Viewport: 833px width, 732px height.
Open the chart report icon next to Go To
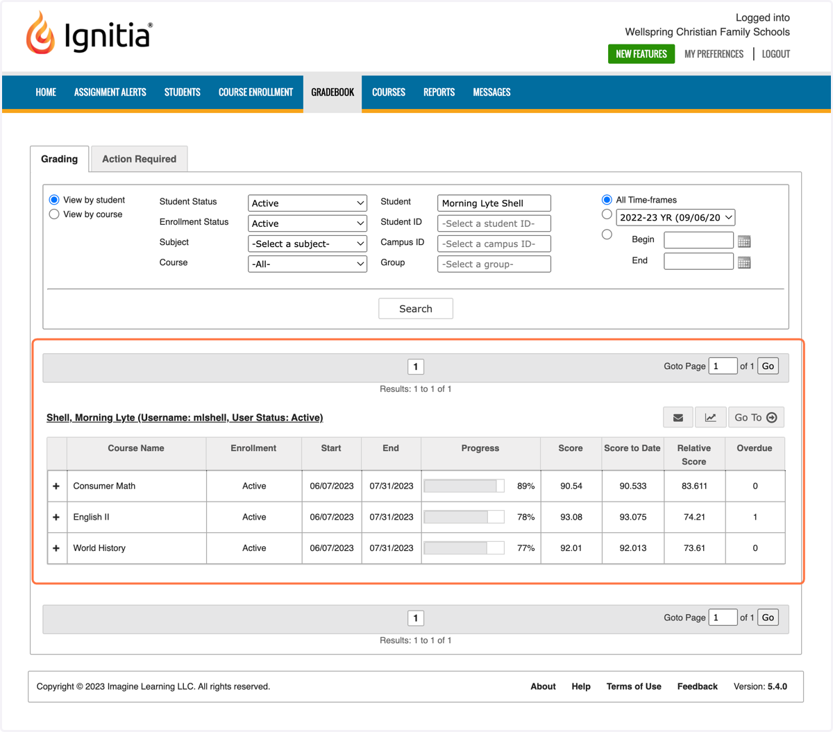point(710,418)
